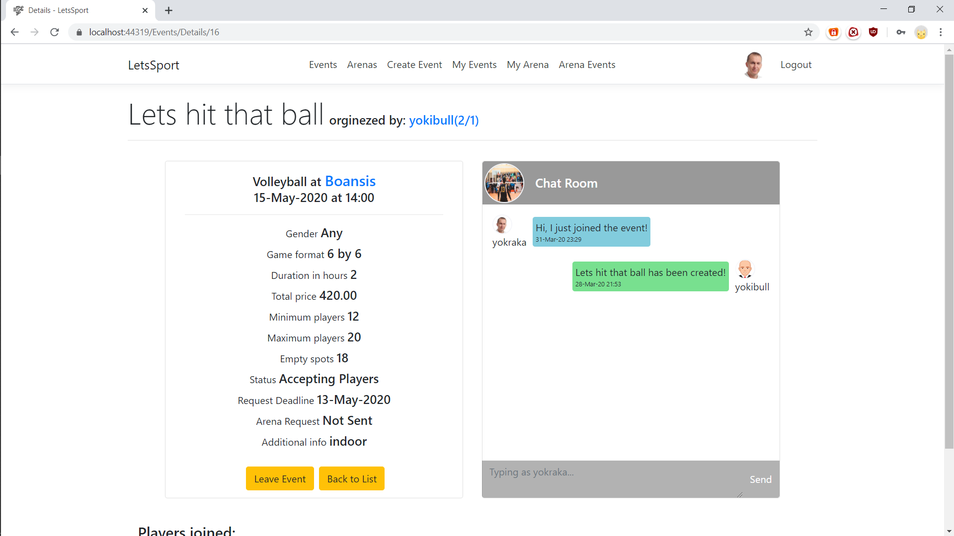Open the Boansis arena link
The image size is (954, 536).
click(350, 181)
